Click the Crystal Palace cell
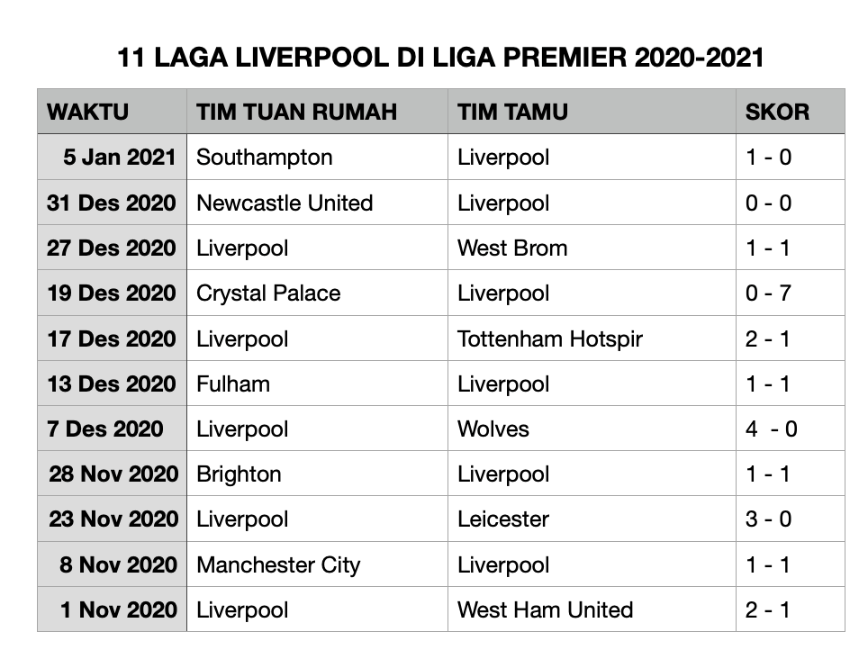This screenshot has width=868, height=650. (x=268, y=293)
